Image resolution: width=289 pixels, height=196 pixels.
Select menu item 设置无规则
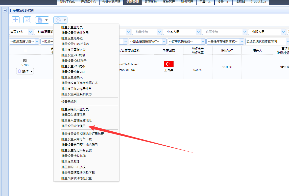pos(69,102)
